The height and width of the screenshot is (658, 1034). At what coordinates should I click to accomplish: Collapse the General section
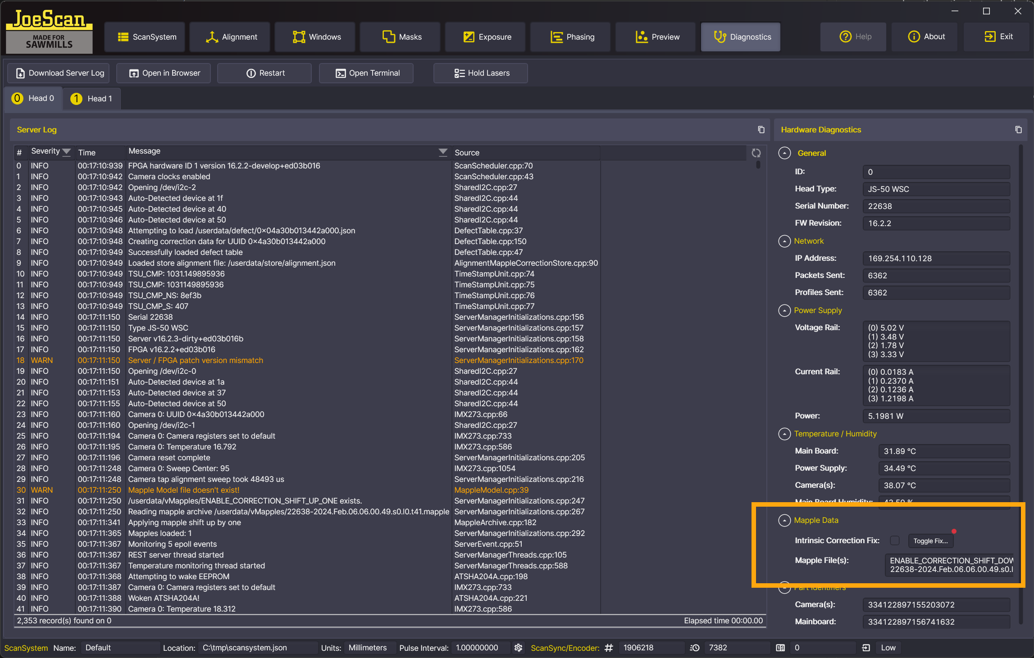(x=784, y=153)
